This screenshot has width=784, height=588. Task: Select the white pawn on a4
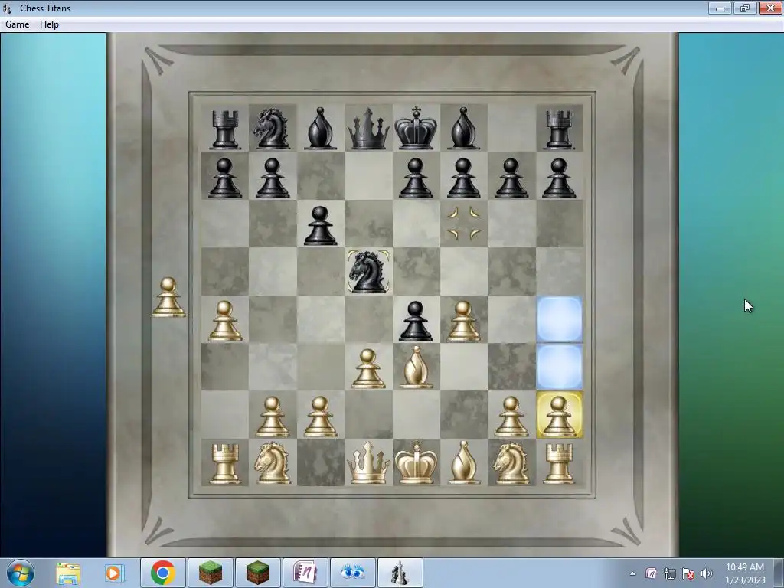[224, 321]
